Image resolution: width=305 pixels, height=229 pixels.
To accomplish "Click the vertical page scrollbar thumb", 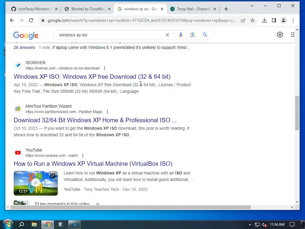I will point(297,113).
